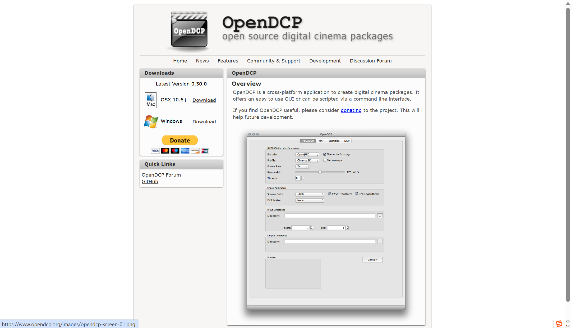
Task: Click the Bandwidth slider handle
Action: pos(320,172)
